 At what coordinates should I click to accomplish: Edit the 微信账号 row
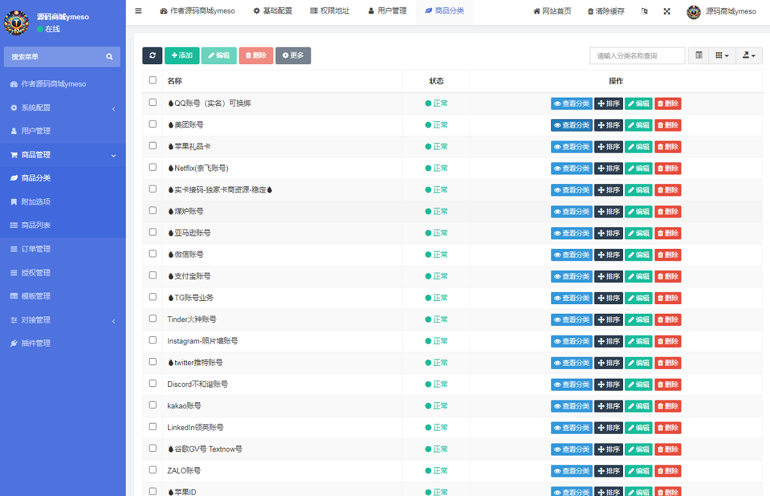point(638,255)
